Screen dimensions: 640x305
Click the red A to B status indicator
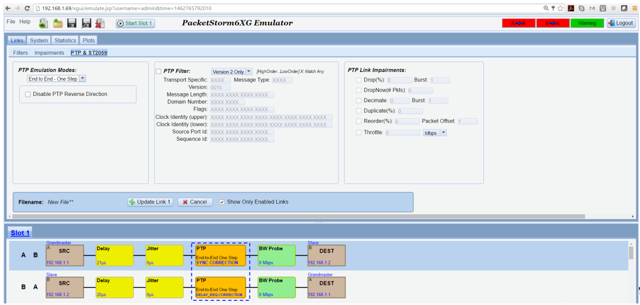coord(518,23)
